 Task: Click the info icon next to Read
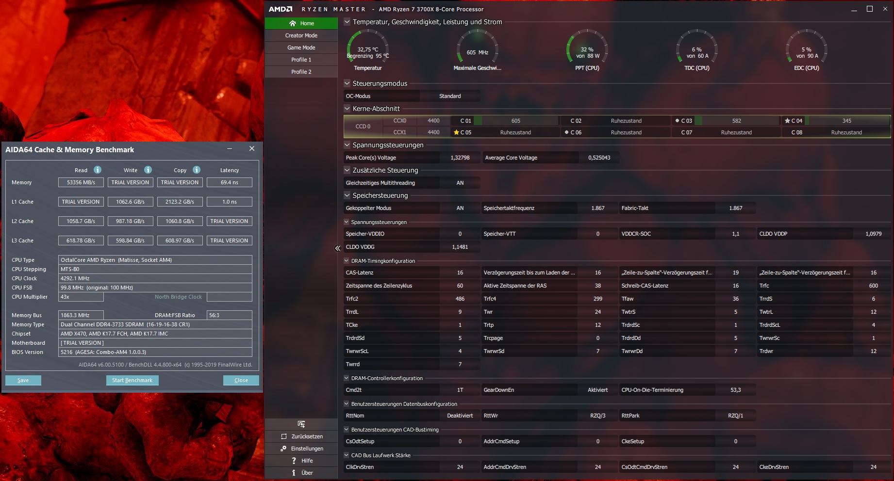coord(98,170)
